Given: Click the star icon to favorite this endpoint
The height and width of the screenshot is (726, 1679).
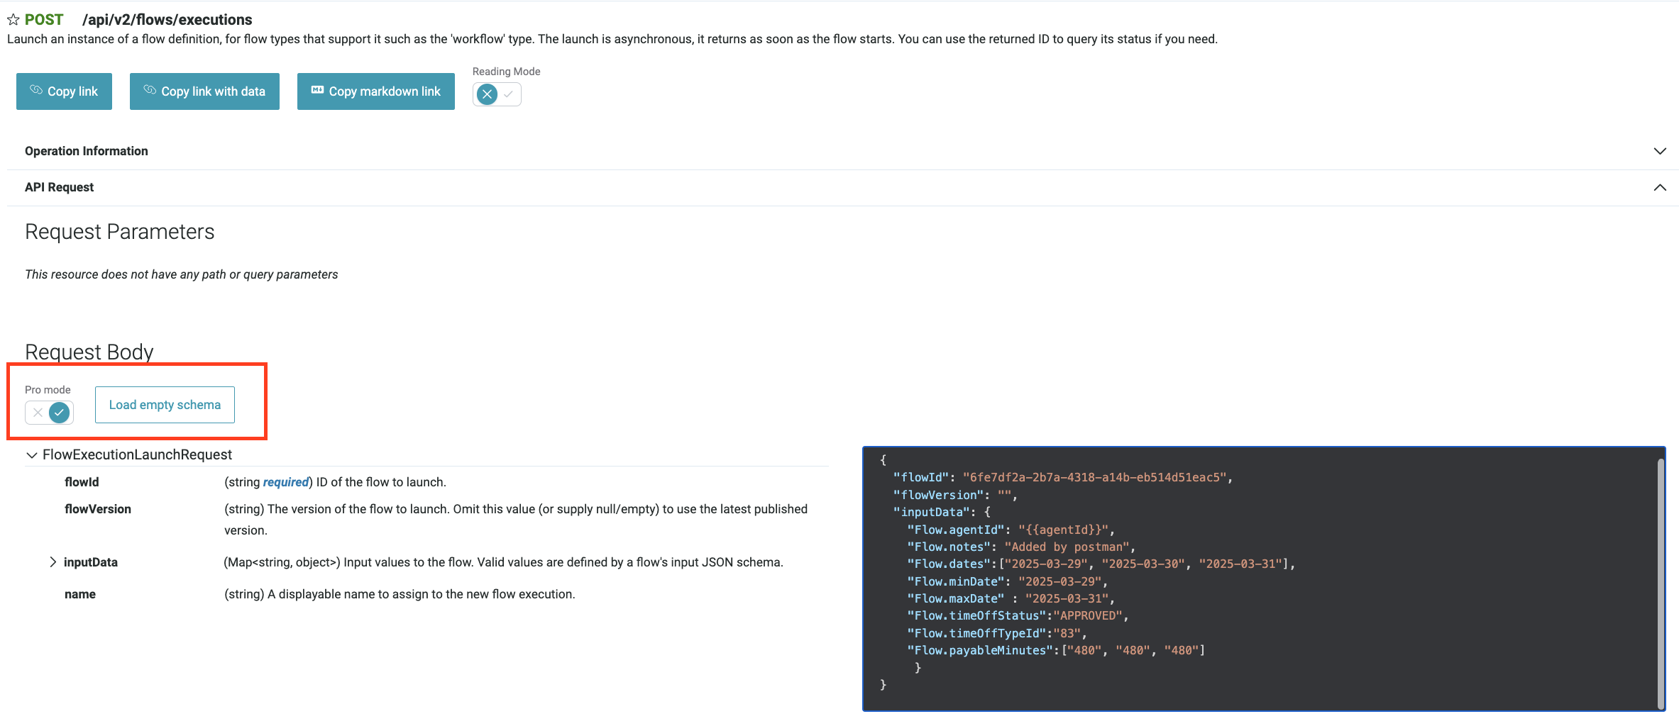Looking at the screenshot, I should coord(13,19).
